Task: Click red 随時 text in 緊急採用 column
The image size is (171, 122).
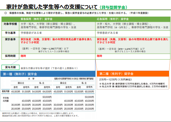Action: pyautogui.click(x=23, y=56)
